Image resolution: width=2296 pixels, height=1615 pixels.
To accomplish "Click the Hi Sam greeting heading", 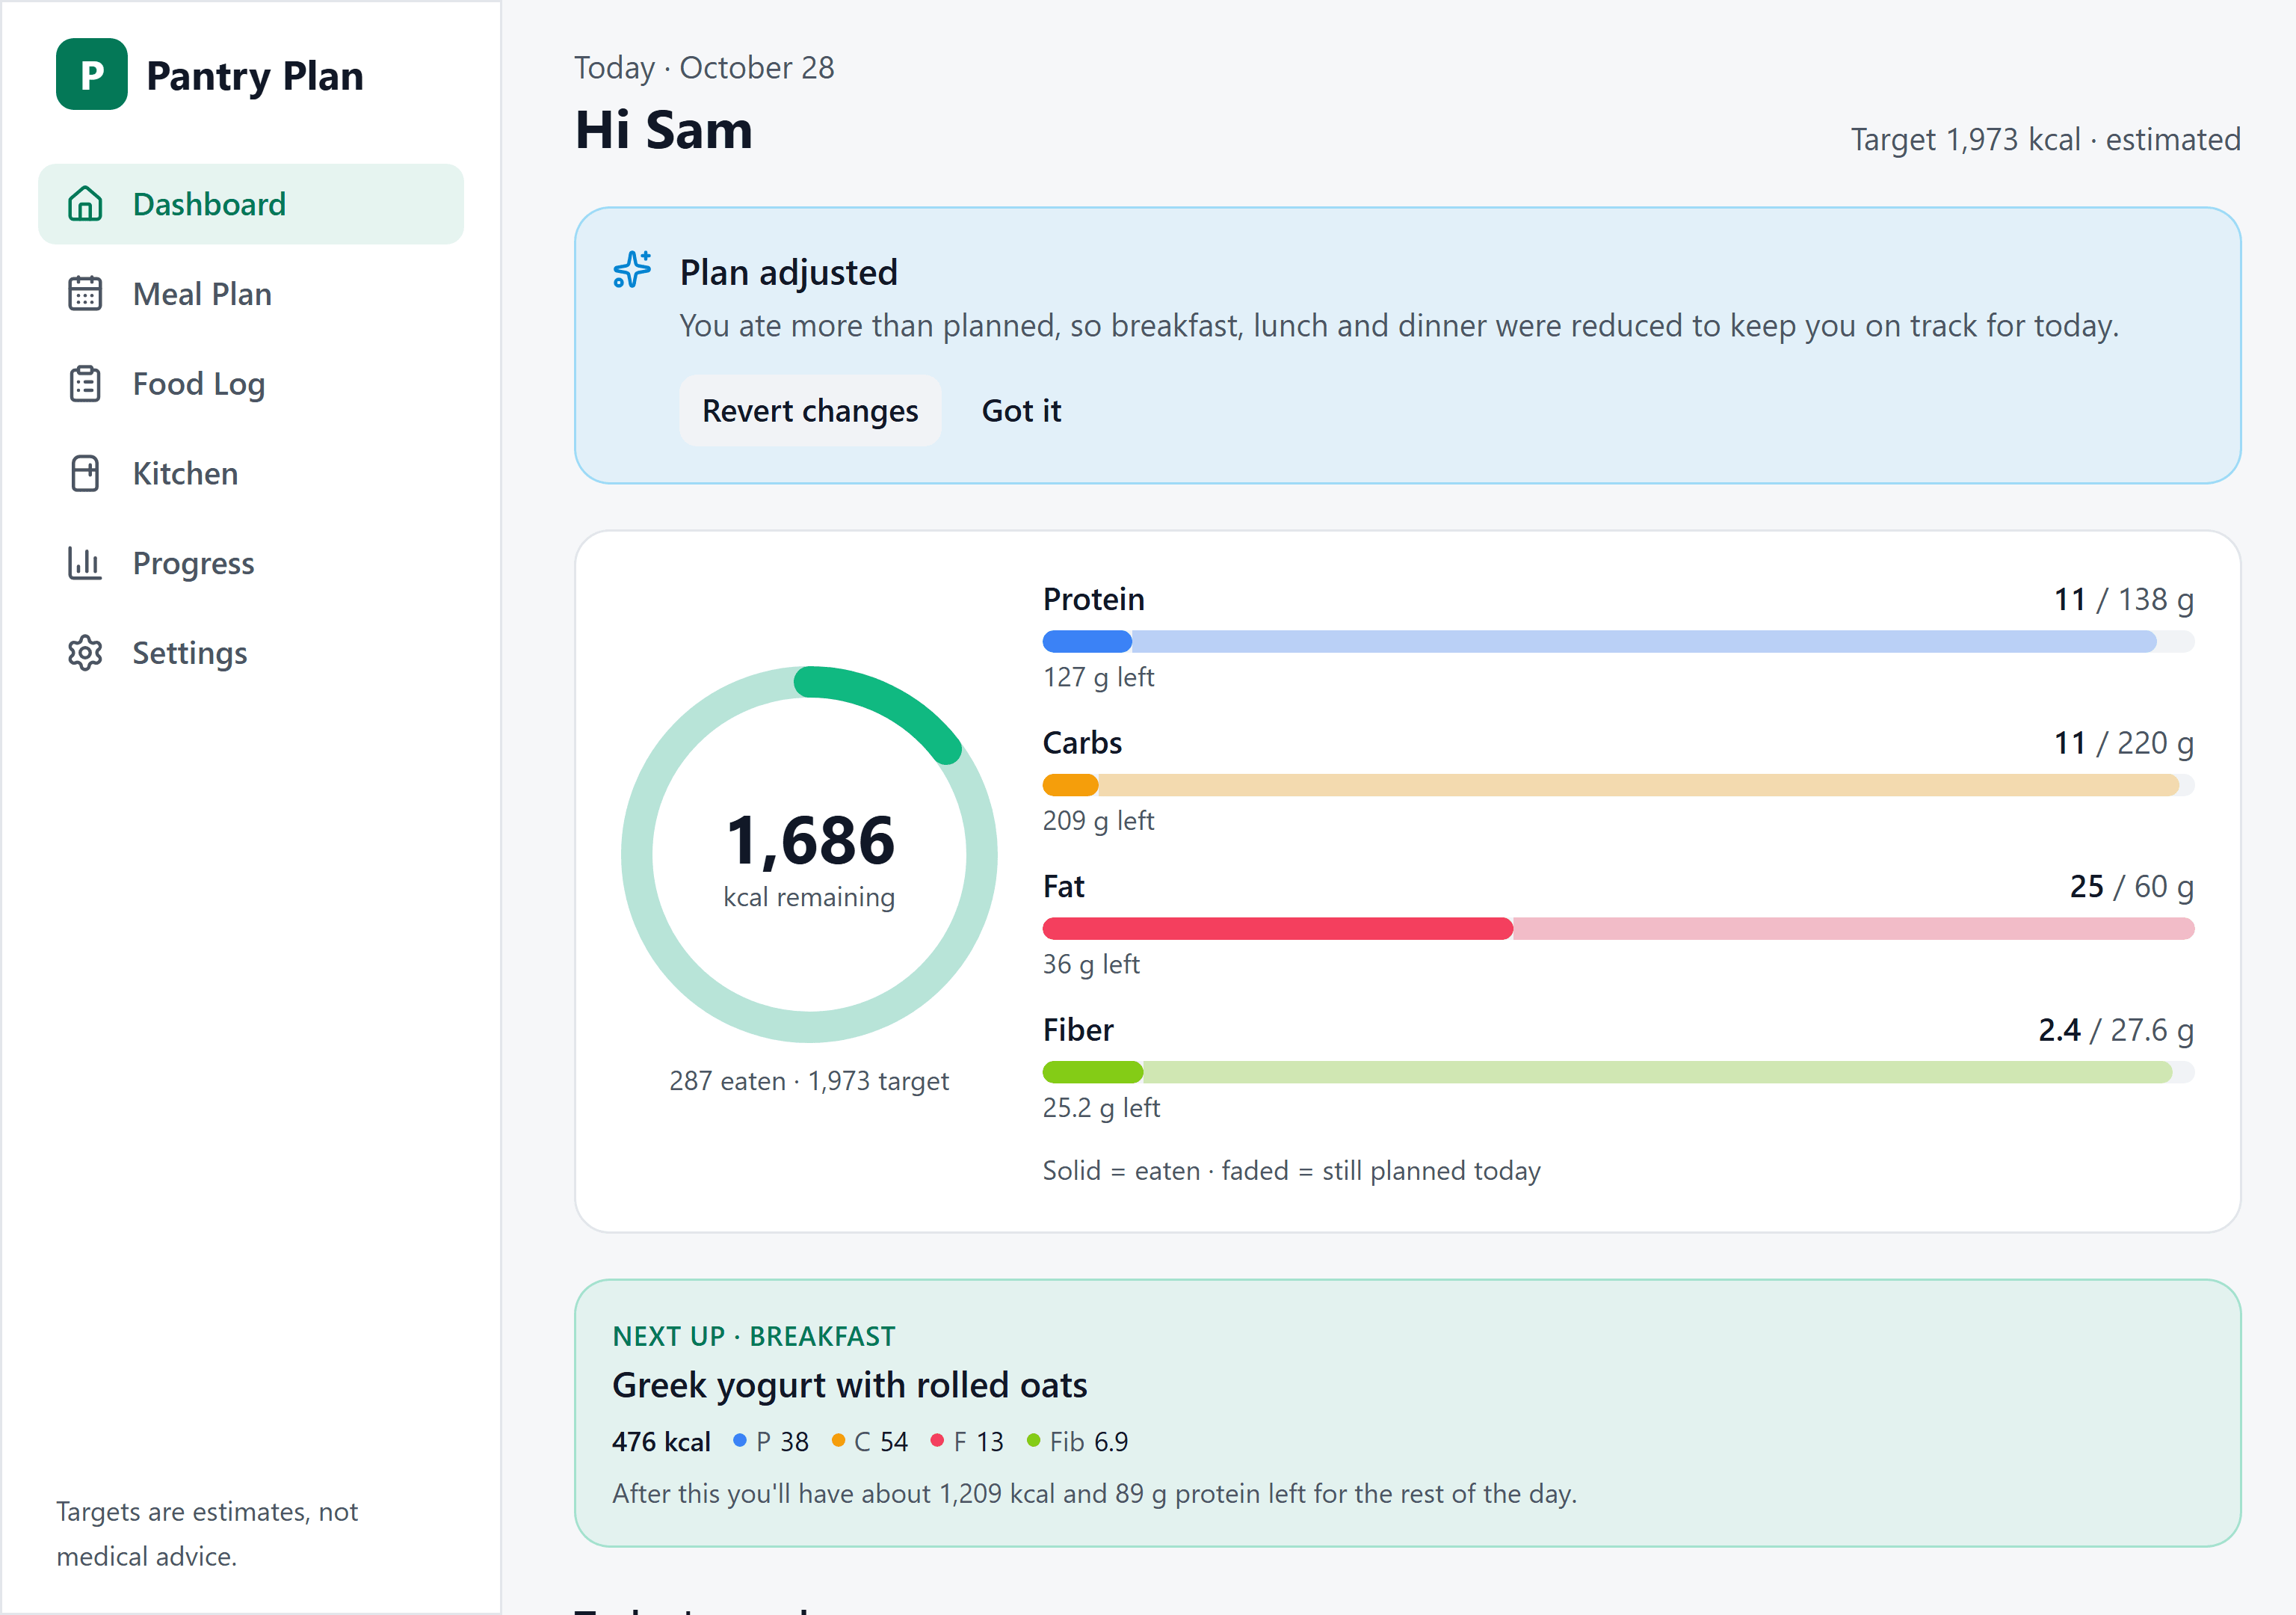I will (x=664, y=130).
